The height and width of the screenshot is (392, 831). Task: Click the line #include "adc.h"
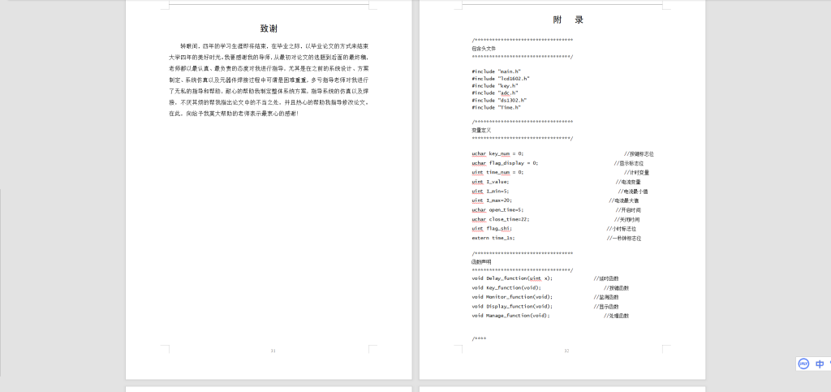(495, 93)
